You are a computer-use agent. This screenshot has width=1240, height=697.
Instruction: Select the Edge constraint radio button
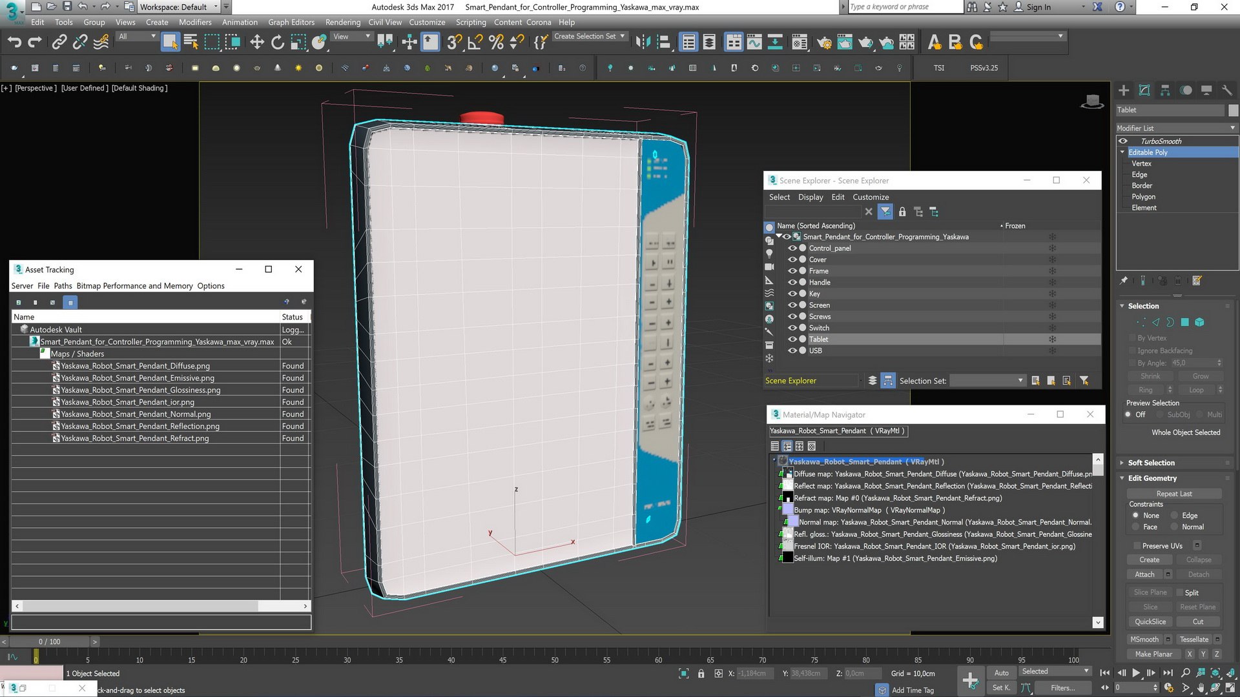pos(1175,516)
